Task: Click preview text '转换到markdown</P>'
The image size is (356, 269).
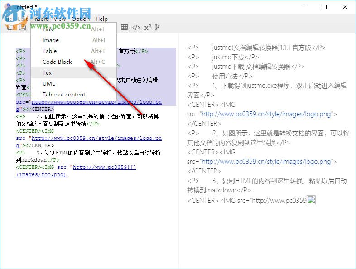Action: [219, 190]
